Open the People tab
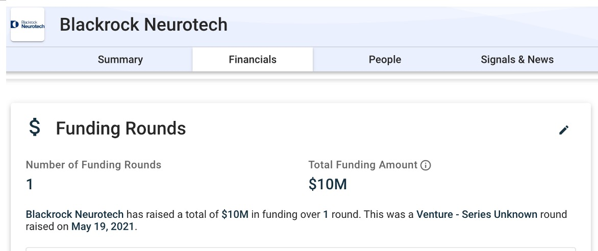This screenshot has width=598, height=251. point(385,60)
